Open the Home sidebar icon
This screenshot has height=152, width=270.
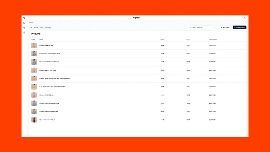coord(24,23)
